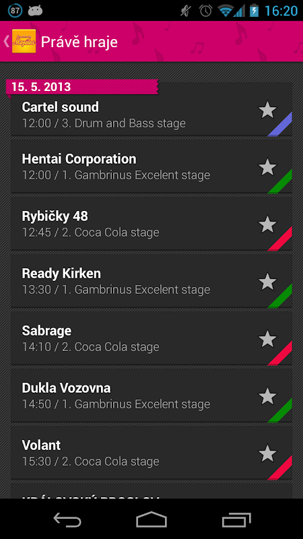The image size is (303, 539).
Task: Tap the Android back navigation button
Action: tap(67, 519)
